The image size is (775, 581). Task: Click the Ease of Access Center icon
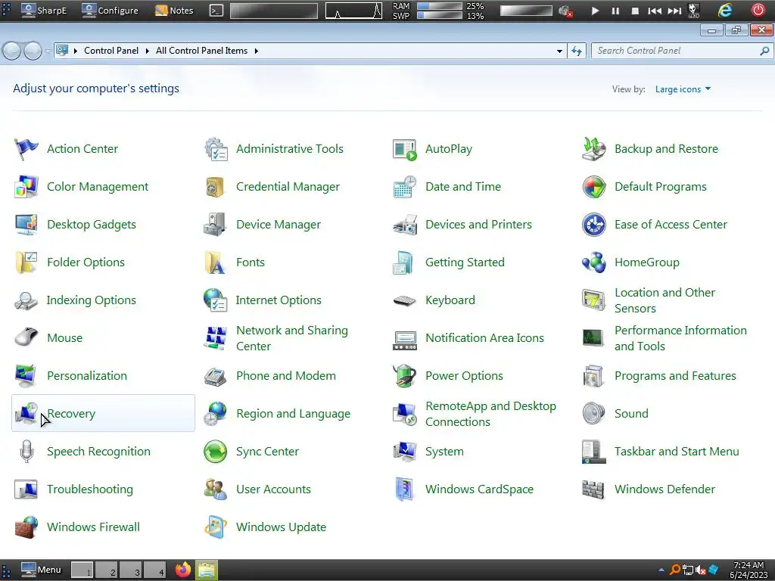593,224
